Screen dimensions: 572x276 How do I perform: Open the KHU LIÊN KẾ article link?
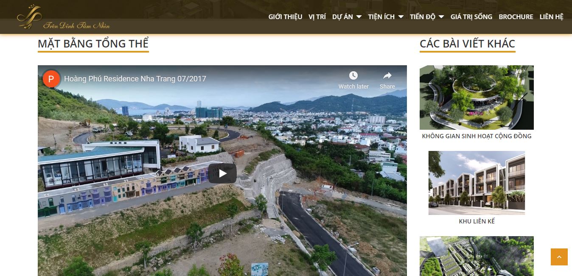[477, 221]
